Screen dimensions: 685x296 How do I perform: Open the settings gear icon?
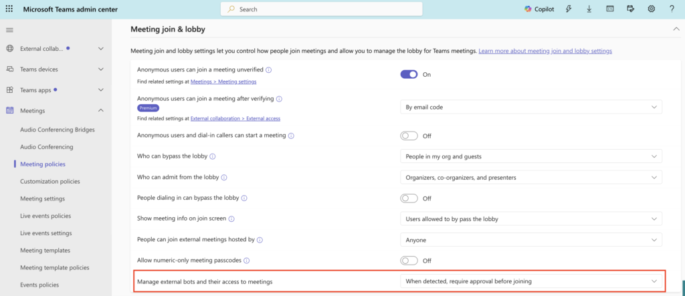[x=652, y=9]
